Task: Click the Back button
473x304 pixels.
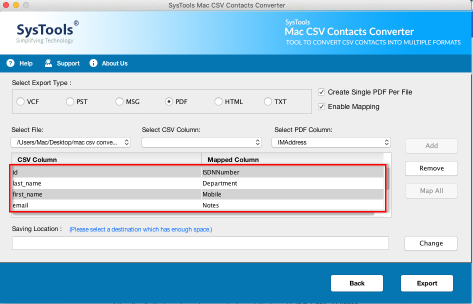Action: point(357,283)
